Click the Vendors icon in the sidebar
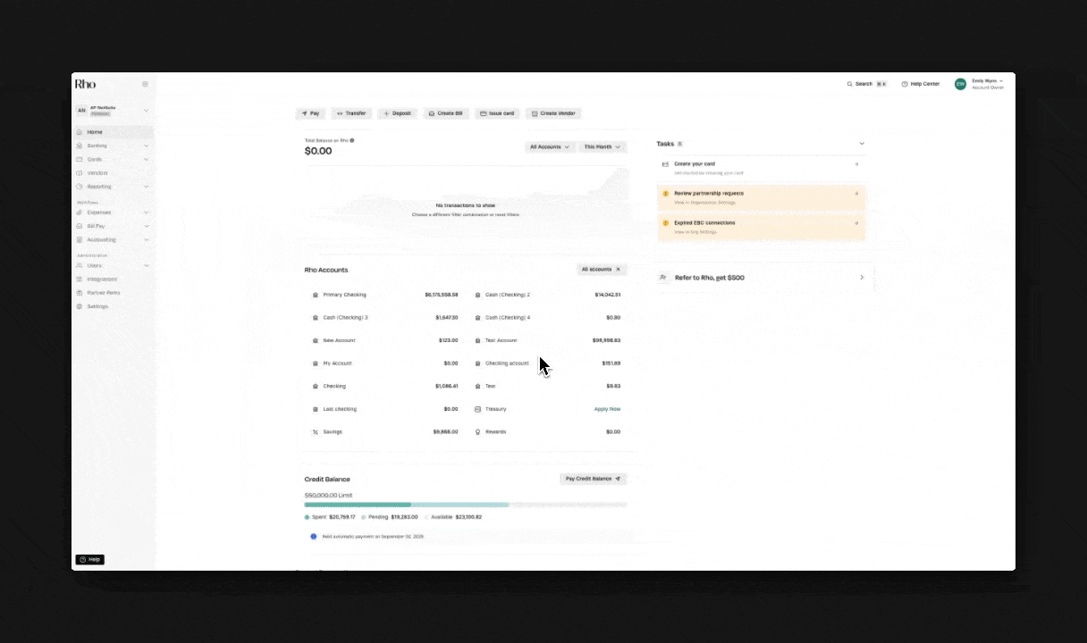This screenshot has height=643, width=1087. point(80,173)
